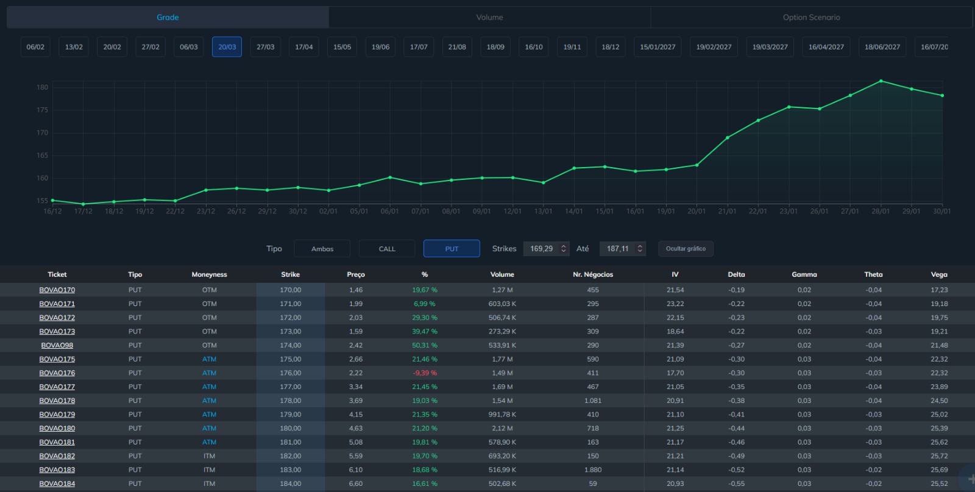
Task: Click the Strikes minimum stepper arrows
Action: [x=564, y=249]
